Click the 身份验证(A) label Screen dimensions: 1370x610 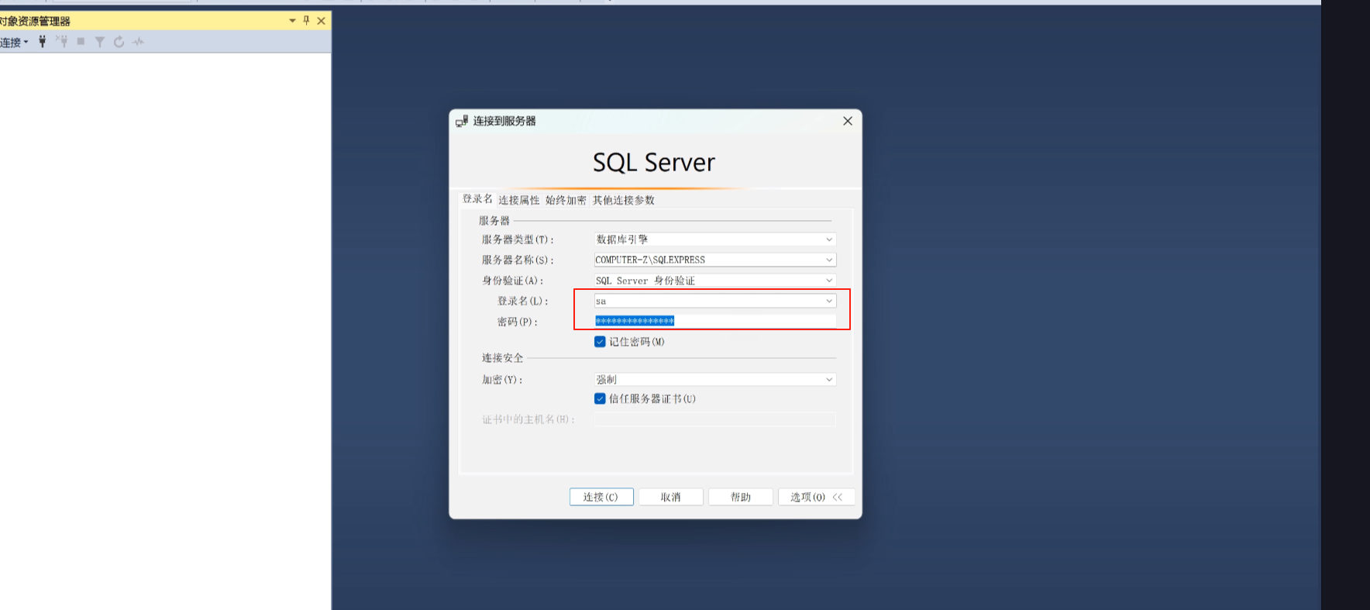(512, 281)
